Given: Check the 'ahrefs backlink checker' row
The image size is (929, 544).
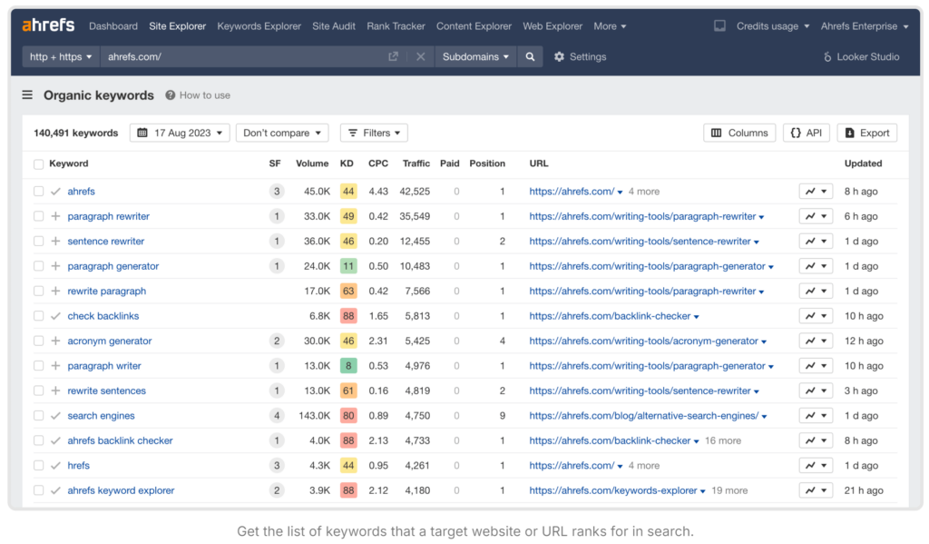Looking at the screenshot, I should pyautogui.click(x=38, y=440).
